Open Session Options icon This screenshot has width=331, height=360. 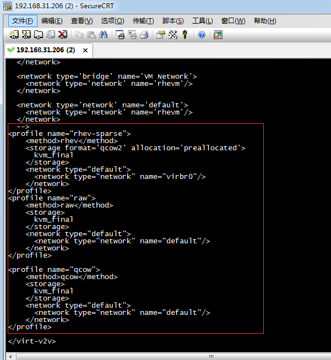(x=161, y=35)
